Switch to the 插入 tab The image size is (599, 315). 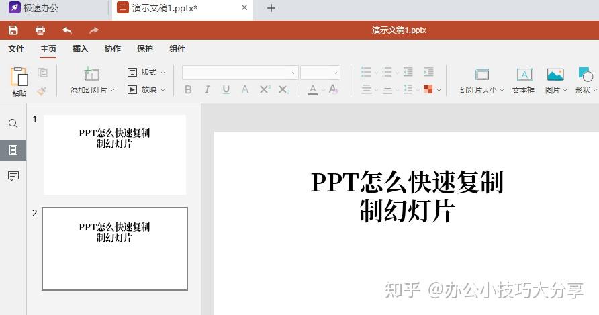[x=80, y=49]
